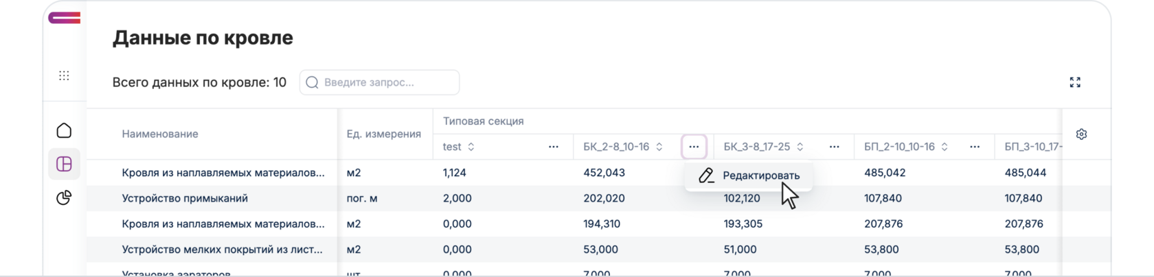The image size is (1154, 277).
Task: Open table settings gear icon
Action: (x=1081, y=134)
